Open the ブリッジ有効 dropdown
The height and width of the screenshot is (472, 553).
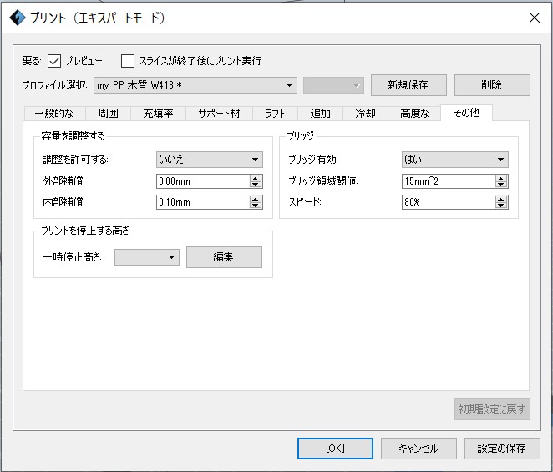(455, 160)
